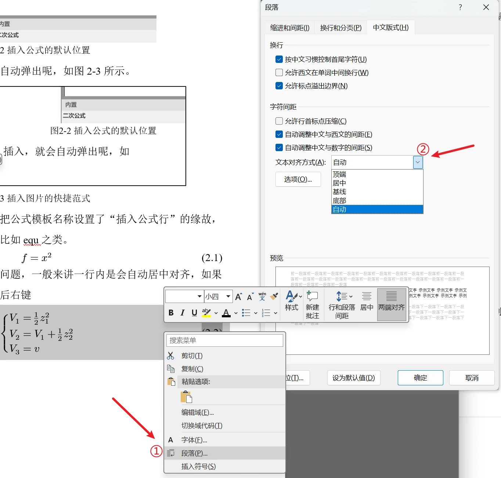
Task: Select the Increase Font Size icon
Action: point(238,296)
